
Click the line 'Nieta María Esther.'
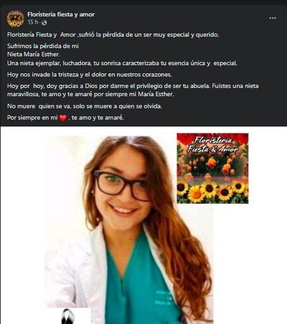34,54
